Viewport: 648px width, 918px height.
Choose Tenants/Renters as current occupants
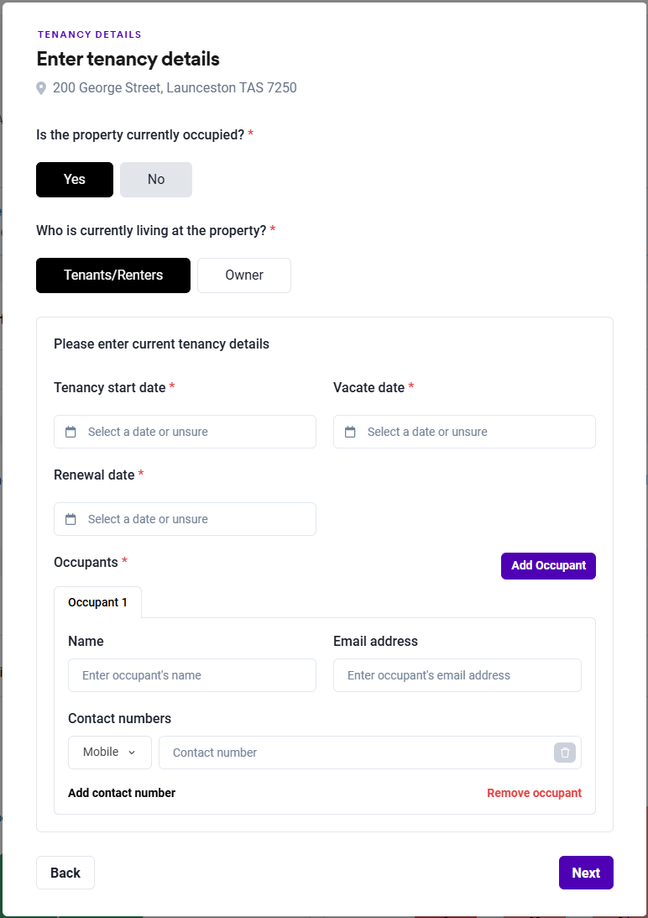click(113, 275)
